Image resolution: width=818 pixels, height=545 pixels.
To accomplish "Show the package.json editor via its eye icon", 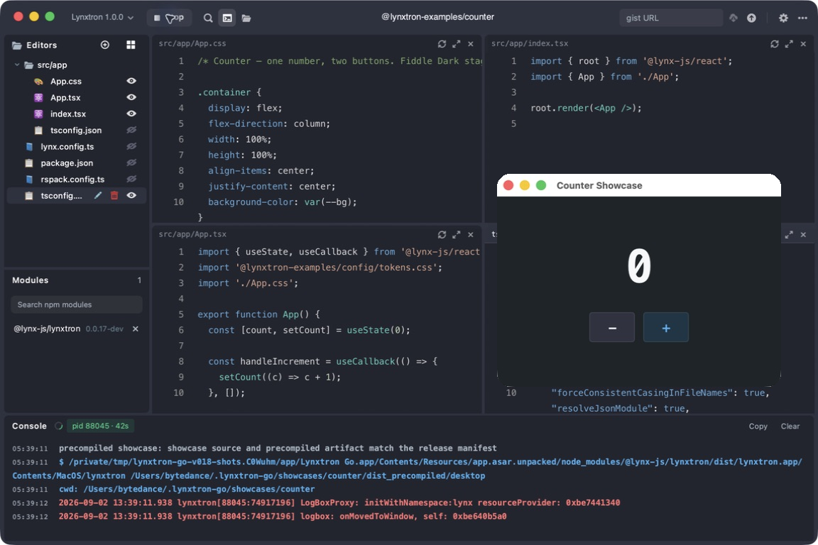I will (x=131, y=163).
